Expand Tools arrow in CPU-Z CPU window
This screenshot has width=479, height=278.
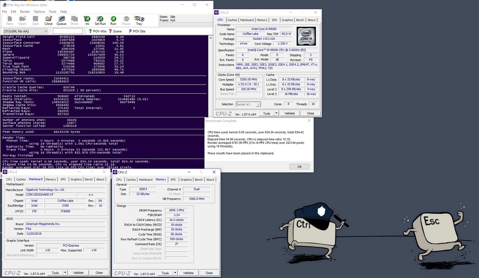click(276, 113)
